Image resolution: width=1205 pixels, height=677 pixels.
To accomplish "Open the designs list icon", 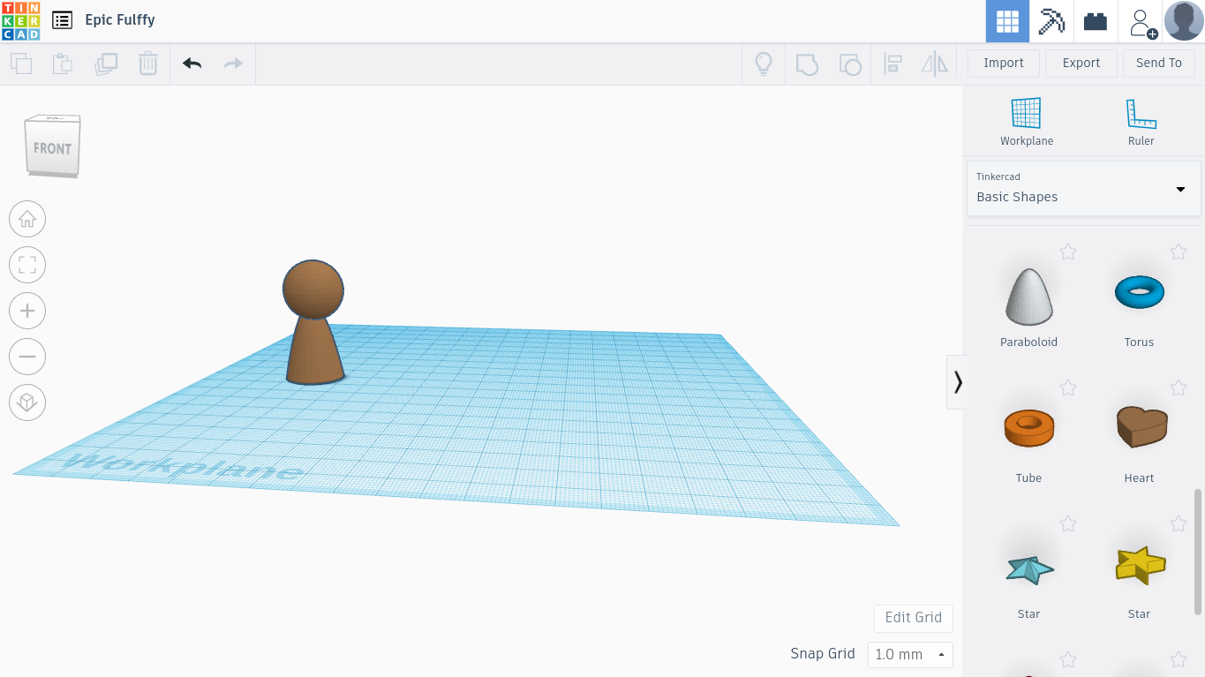I will click(62, 20).
